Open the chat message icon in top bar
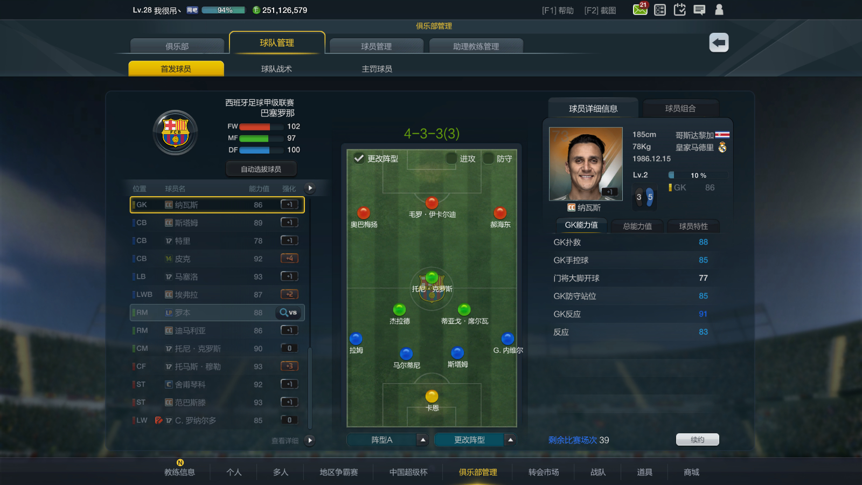The width and height of the screenshot is (862, 485). [699, 10]
